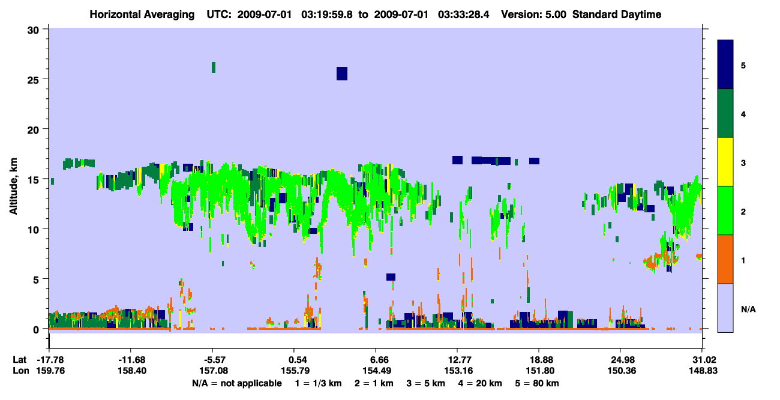Click the 10 km altitude tick label
This screenshot has height=400, width=780.
pyautogui.click(x=34, y=229)
